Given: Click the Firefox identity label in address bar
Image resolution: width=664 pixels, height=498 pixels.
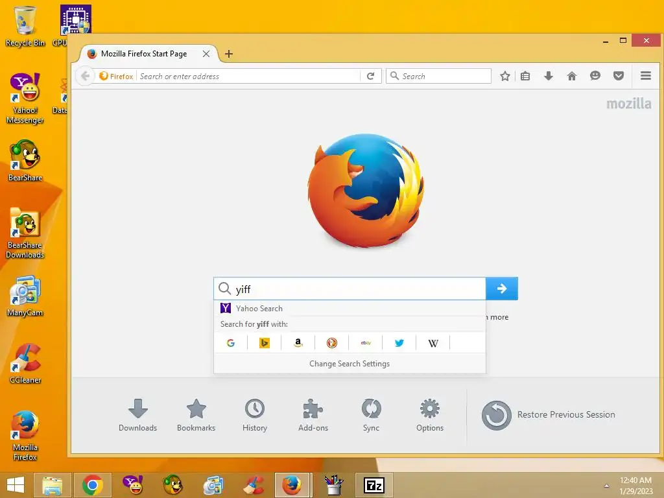Looking at the screenshot, I should tap(117, 77).
